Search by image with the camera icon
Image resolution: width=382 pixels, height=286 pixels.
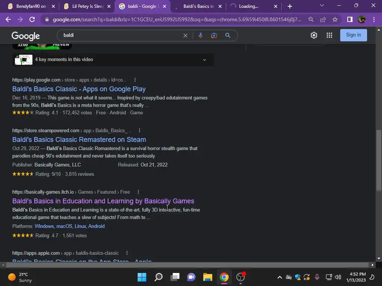[x=214, y=35]
